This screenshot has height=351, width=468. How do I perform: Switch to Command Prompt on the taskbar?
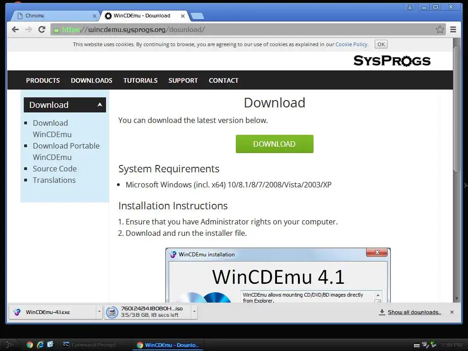tap(95, 345)
